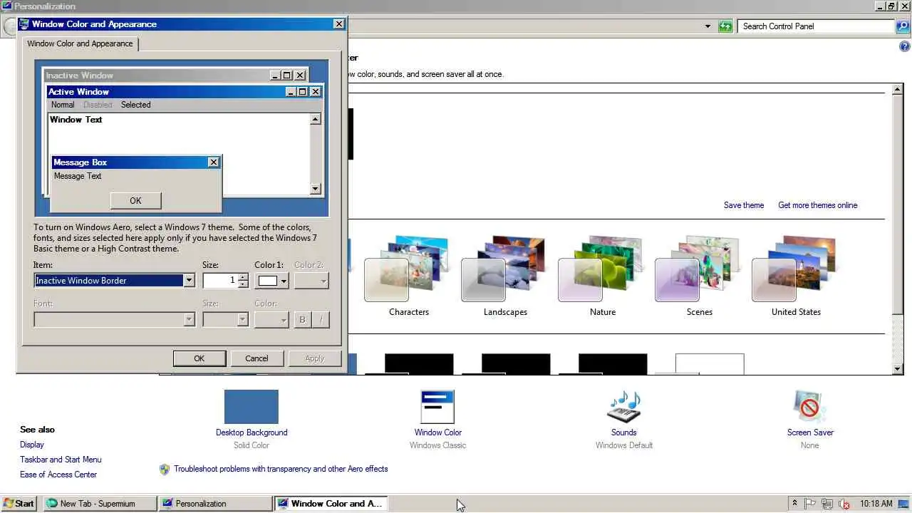Open the Screen Saver icon
Viewport: 912px width, 513px height.
coord(810,407)
